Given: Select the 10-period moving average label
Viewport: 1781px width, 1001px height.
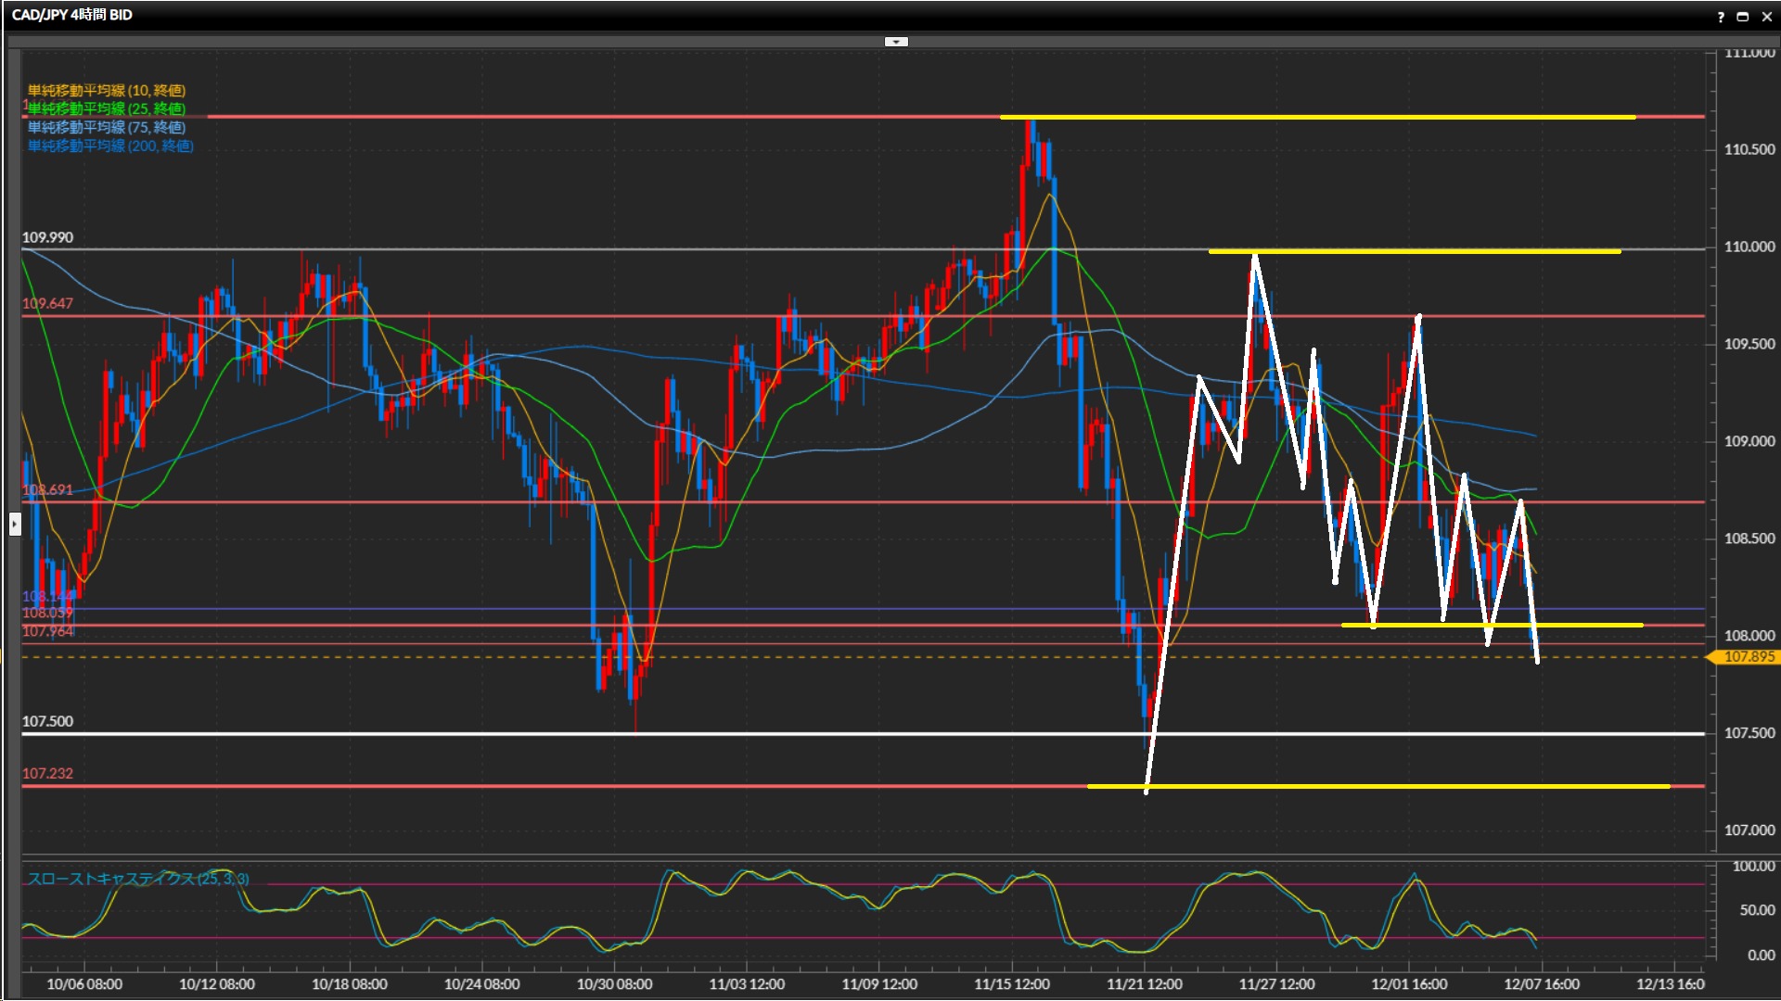Looking at the screenshot, I should [x=107, y=90].
